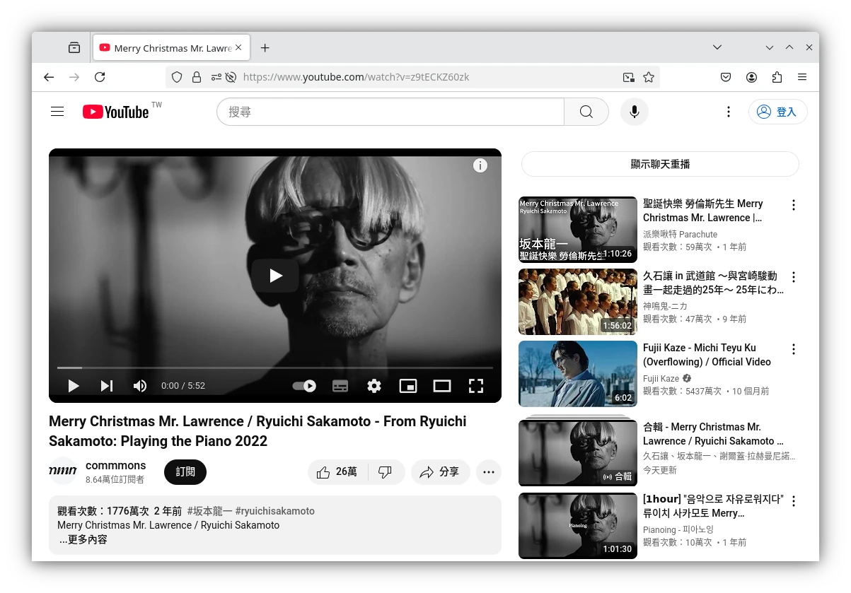Click 派樂啾特 Parachute channel name
Screen dimensions: 851x593
[x=680, y=234]
